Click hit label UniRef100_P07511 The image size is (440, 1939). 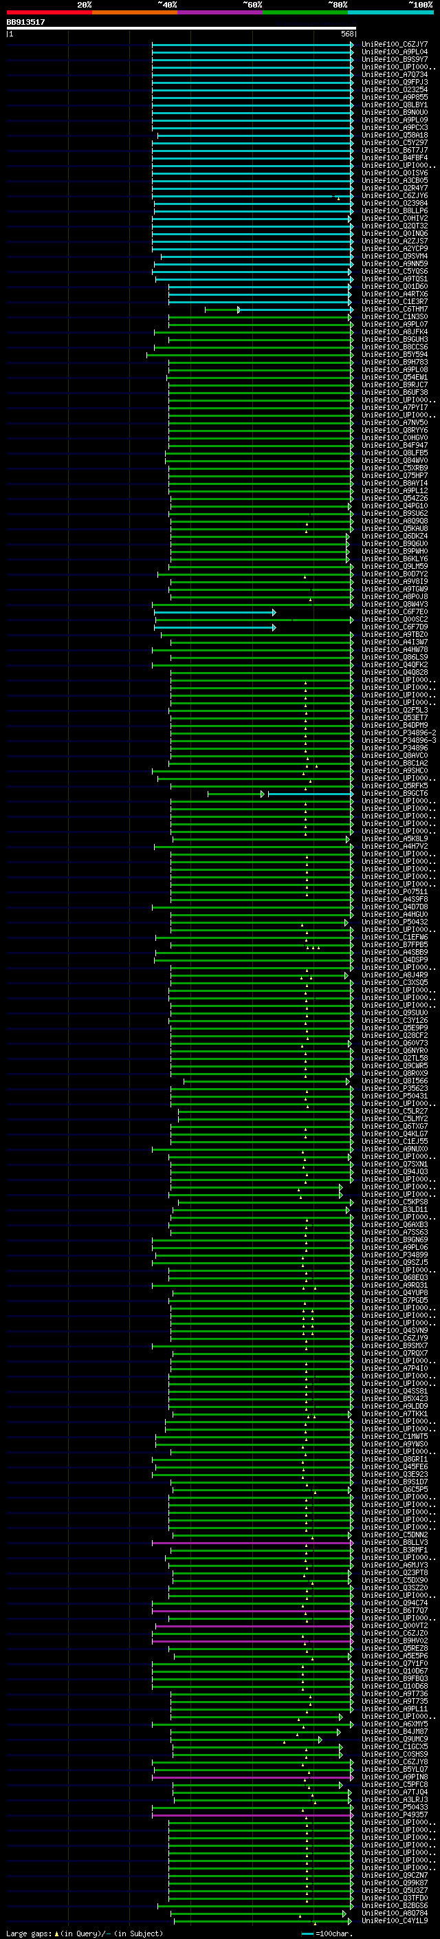pyautogui.click(x=394, y=891)
